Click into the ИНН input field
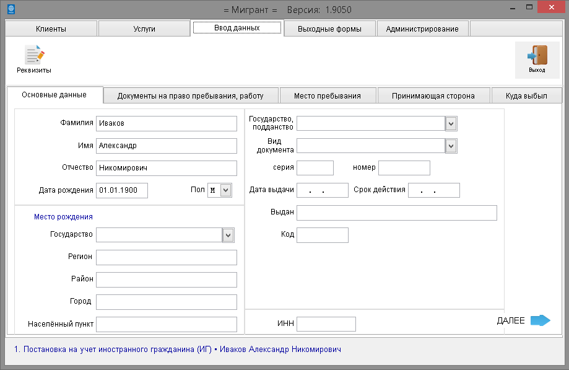The image size is (569, 370). pos(326,324)
